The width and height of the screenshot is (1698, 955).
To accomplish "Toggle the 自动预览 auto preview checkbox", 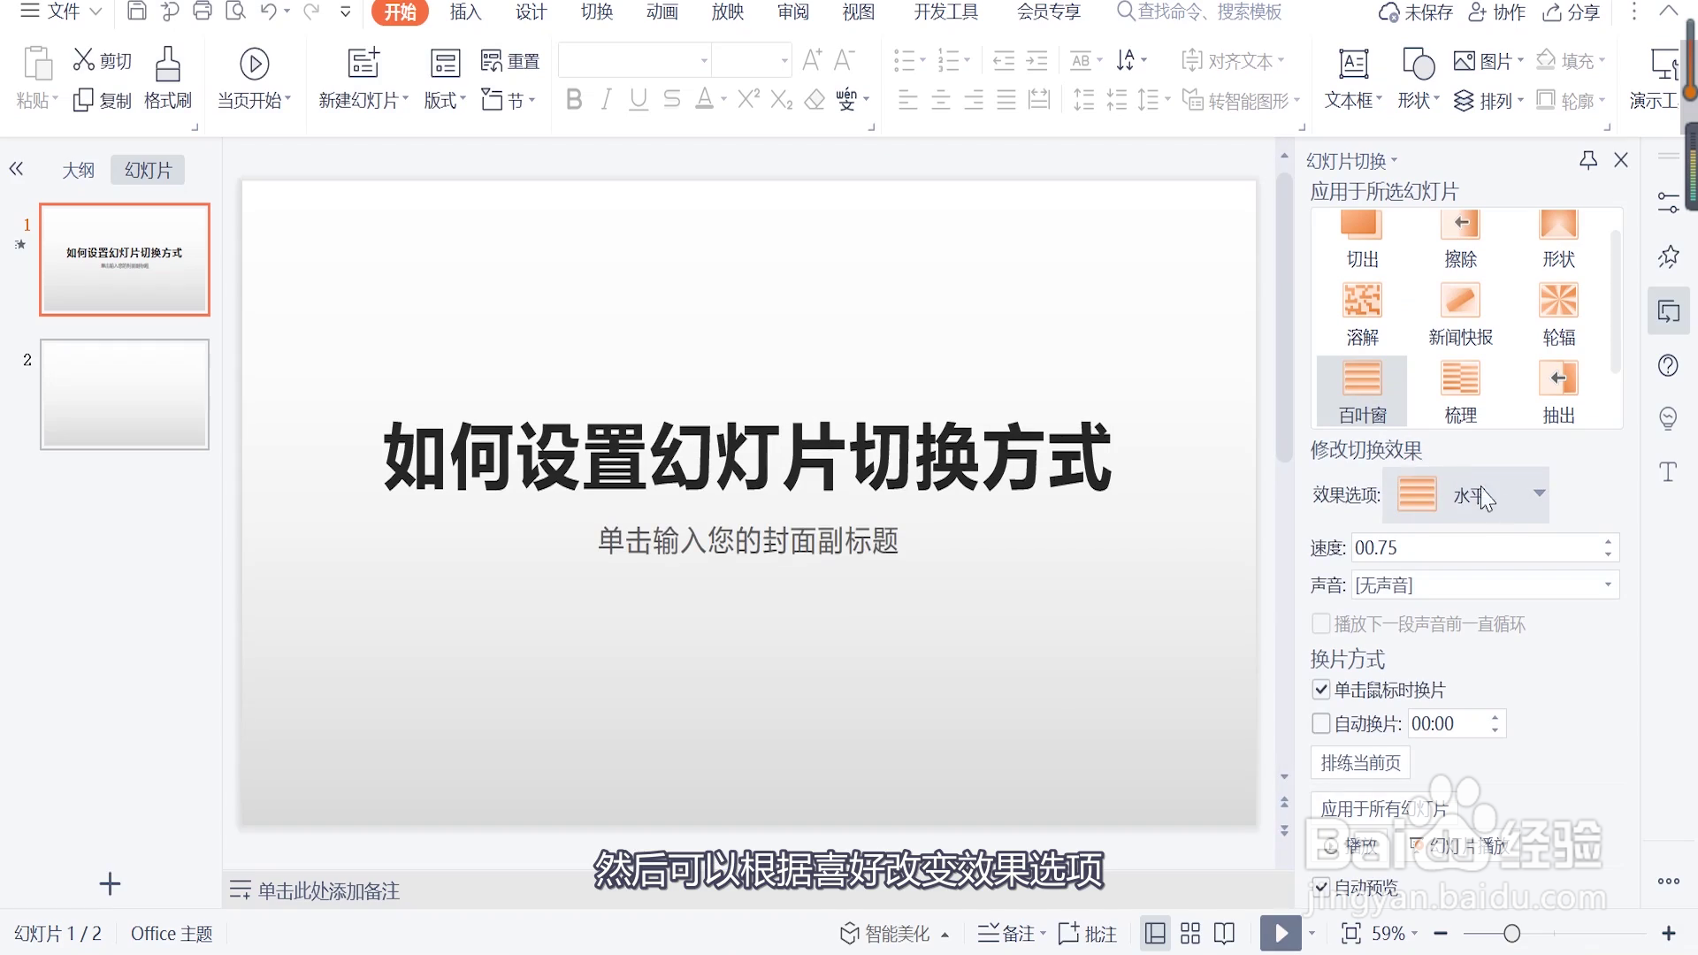I will tap(1321, 886).
